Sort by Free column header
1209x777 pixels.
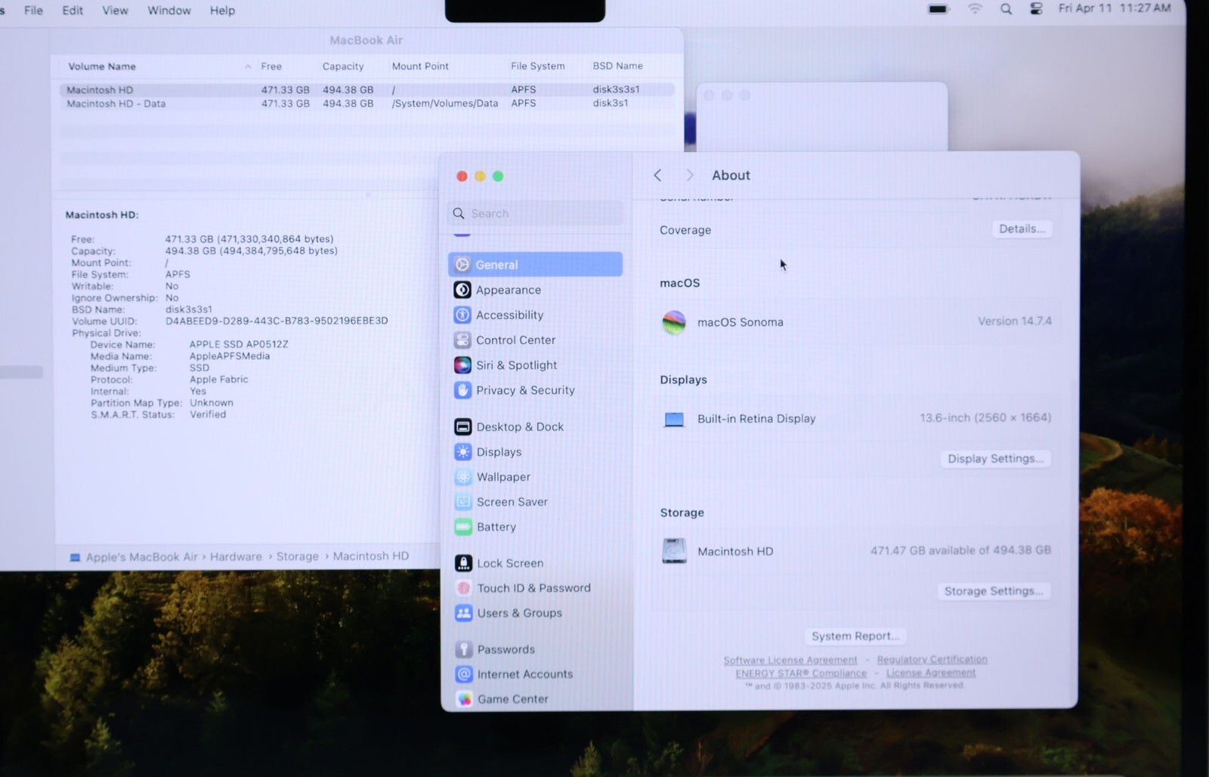click(271, 67)
